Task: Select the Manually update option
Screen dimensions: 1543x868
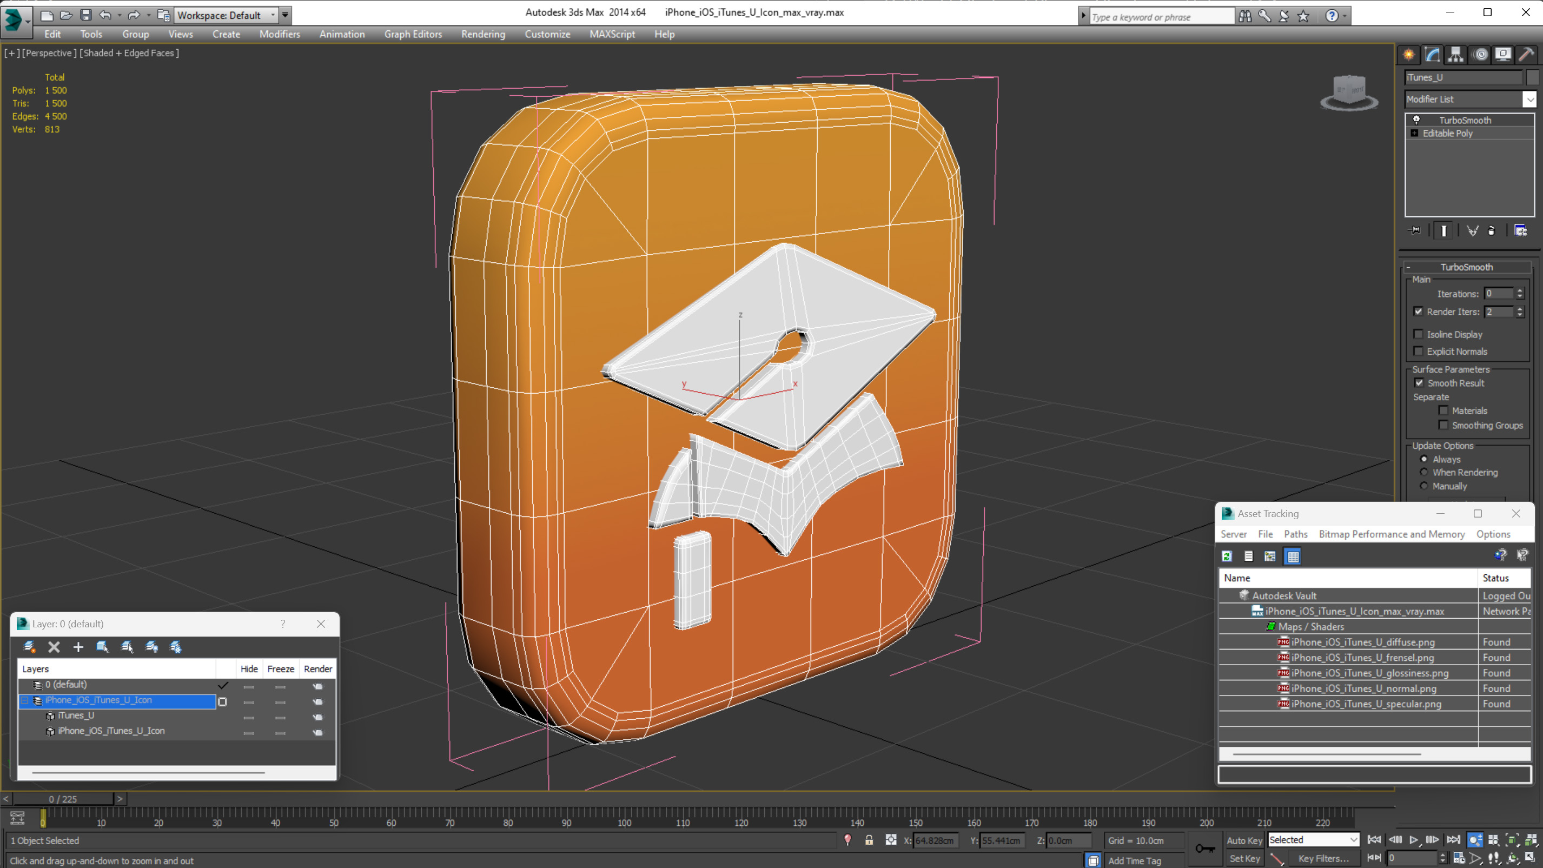Action: 1425,486
